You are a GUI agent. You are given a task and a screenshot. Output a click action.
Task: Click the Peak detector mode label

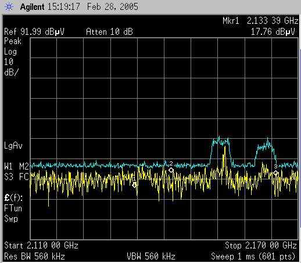tap(13, 41)
